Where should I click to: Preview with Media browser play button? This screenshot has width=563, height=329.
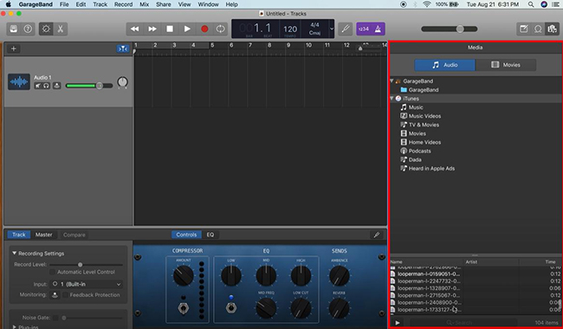pos(398,323)
